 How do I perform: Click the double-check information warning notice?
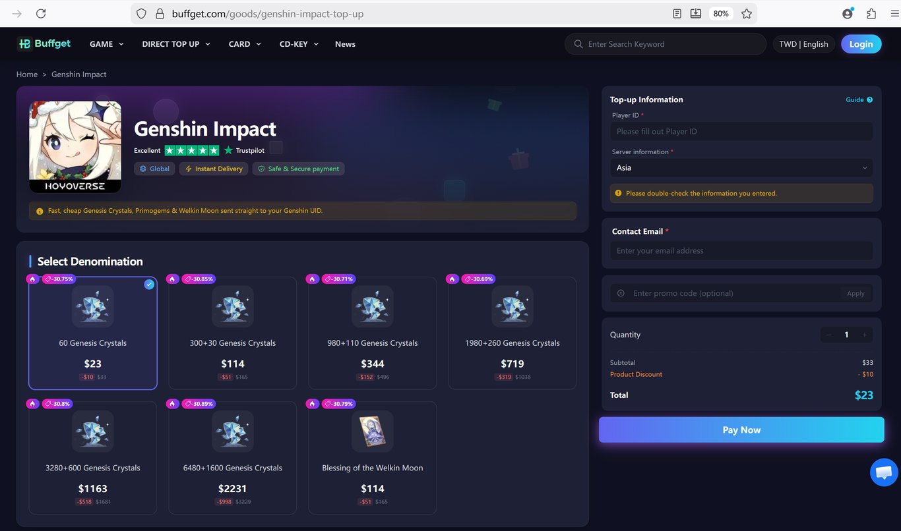click(x=741, y=193)
